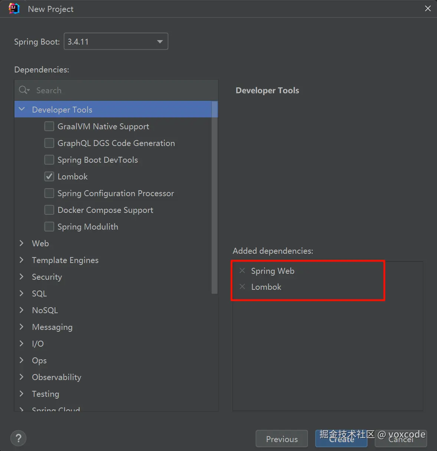Select the NoSQL row label
437x451 pixels.
45,310
